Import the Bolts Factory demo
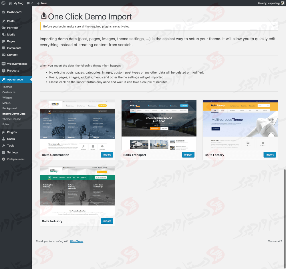This screenshot has height=269, width=286. [270, 155]
